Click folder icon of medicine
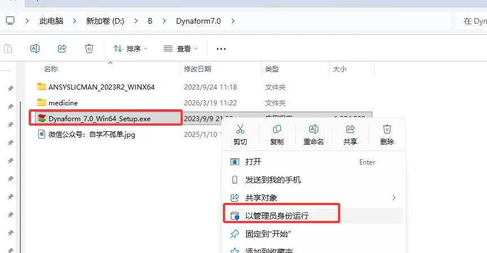Viewport: 487px width, 253px height. click(42, 103)
